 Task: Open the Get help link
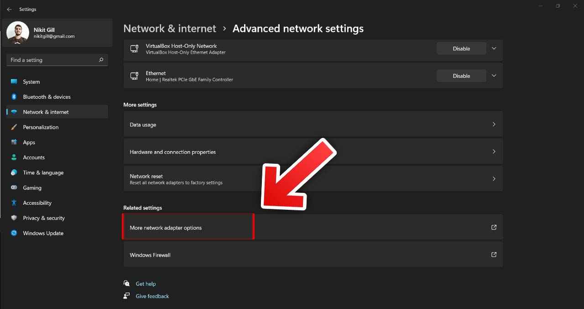point(146,284)
